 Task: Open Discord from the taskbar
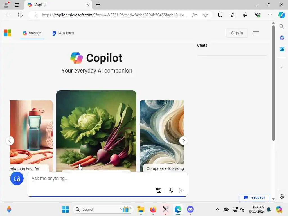190,209
